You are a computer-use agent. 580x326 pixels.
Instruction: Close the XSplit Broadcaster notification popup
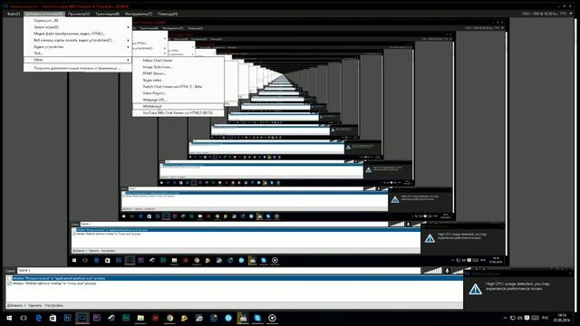(x=570, y=273)
